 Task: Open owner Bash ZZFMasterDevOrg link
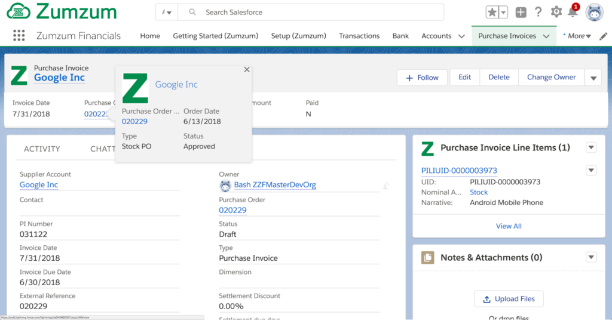(275, 184)
